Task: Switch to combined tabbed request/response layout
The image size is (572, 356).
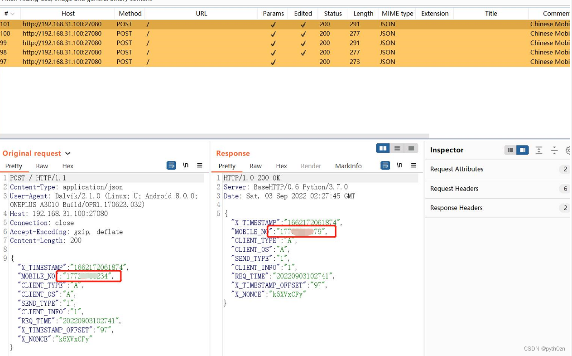Action: click(411, 148)
